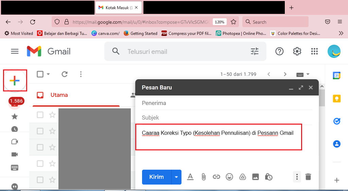348x191 pixels.
Task: Get add-ons plus in side panel
Action: click(337, 180)
